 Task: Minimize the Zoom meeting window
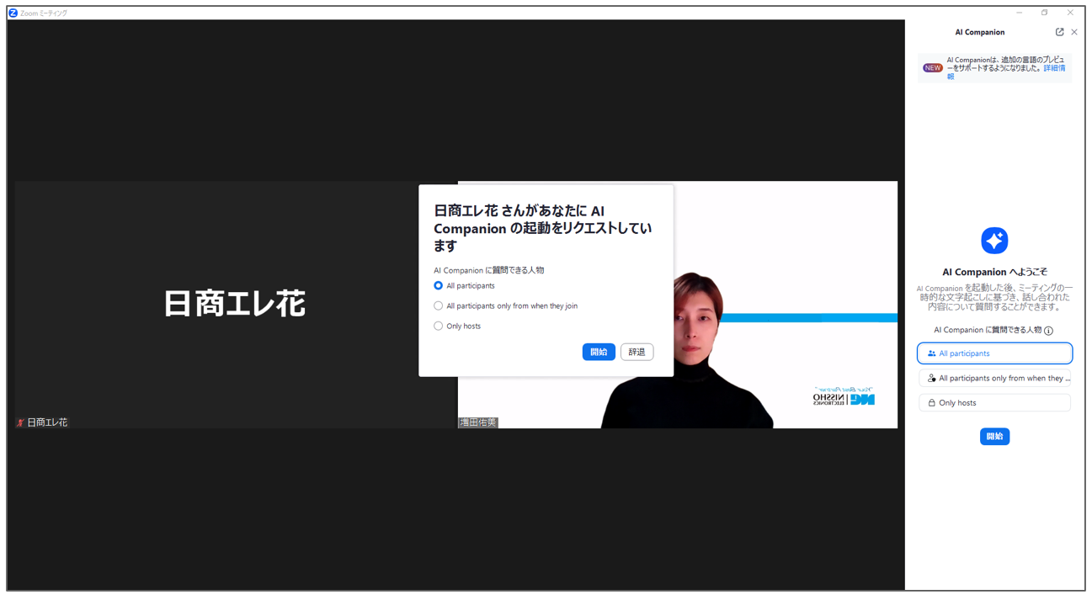pos(1020,13)
